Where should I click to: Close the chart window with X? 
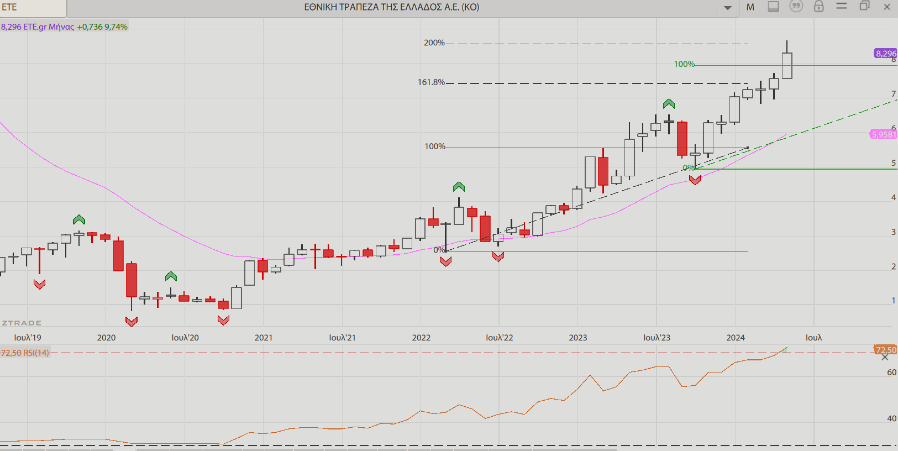[887, 7]
